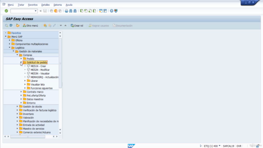The width and height of the screenshot is (263, 148).
Task: Click the status bar expand triangle
Action: (201, 146)
